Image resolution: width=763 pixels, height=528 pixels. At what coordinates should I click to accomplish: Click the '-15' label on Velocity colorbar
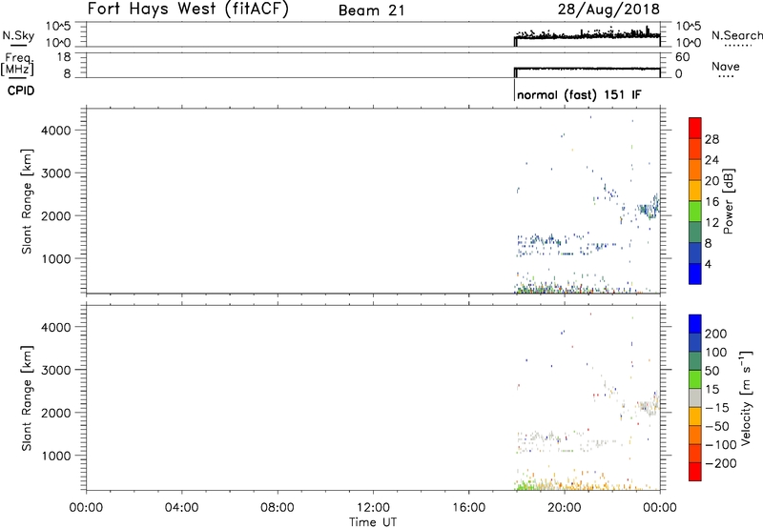click(x=717, y=407)
